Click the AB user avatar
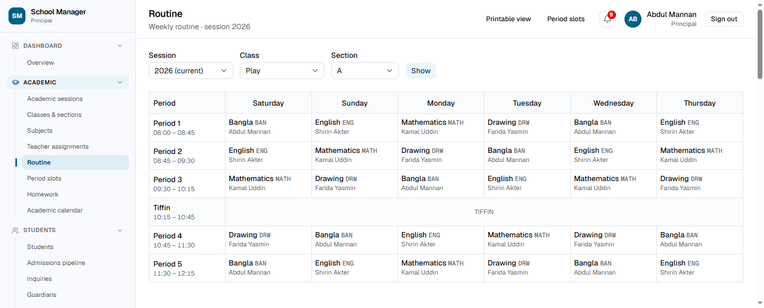764x308 pixels. point(633,19)
